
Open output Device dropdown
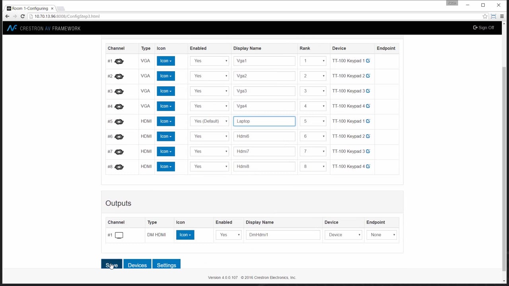point(344,235)
